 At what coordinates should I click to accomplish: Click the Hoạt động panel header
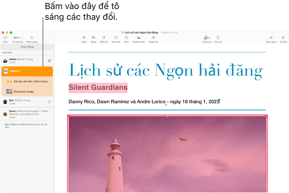click(27, 47)
